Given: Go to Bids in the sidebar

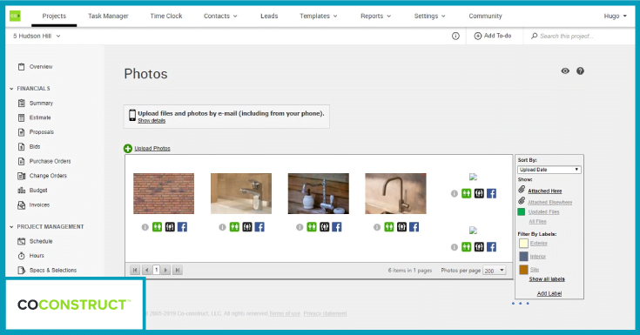Looking at the screenshot, I should click(x=29, y=146).
